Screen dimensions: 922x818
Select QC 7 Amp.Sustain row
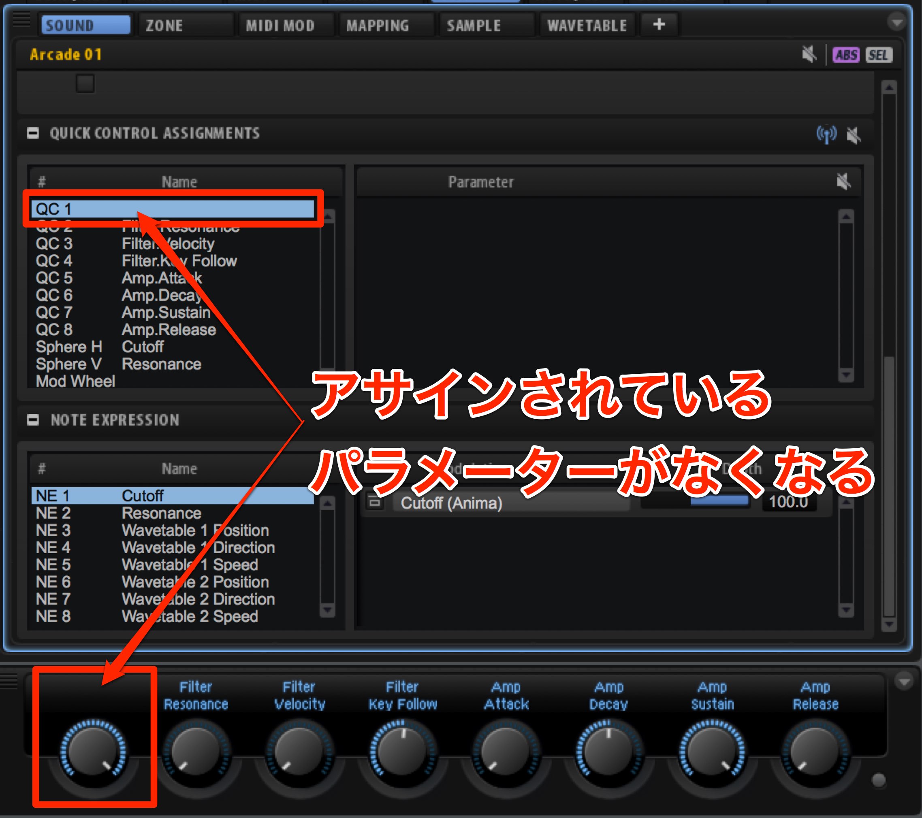coord(173,313)
